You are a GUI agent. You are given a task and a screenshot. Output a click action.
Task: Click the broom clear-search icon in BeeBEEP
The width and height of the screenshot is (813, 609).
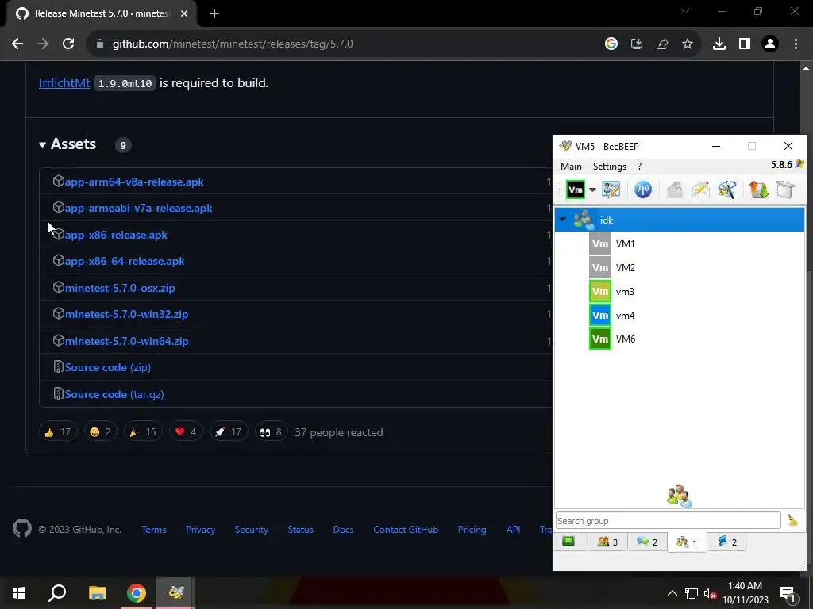(793, 520)
